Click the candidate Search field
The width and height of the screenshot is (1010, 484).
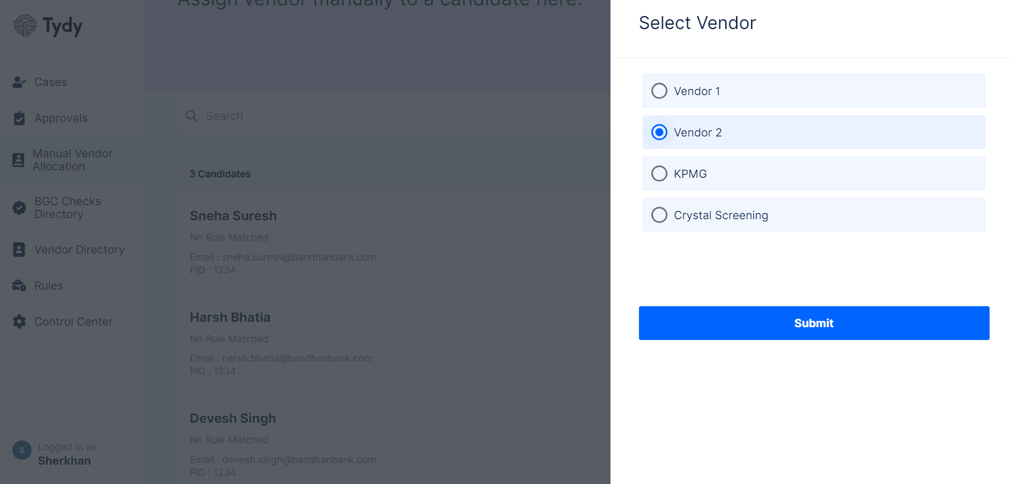pyautogui.click(x=394, y=116)
